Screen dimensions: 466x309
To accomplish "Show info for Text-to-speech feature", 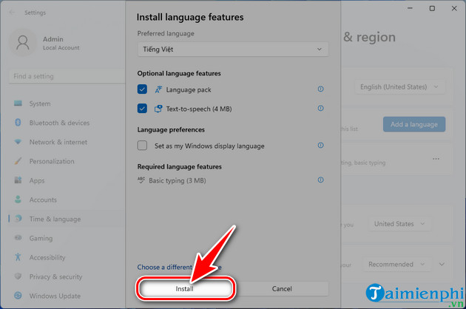I will pos(320,108).
